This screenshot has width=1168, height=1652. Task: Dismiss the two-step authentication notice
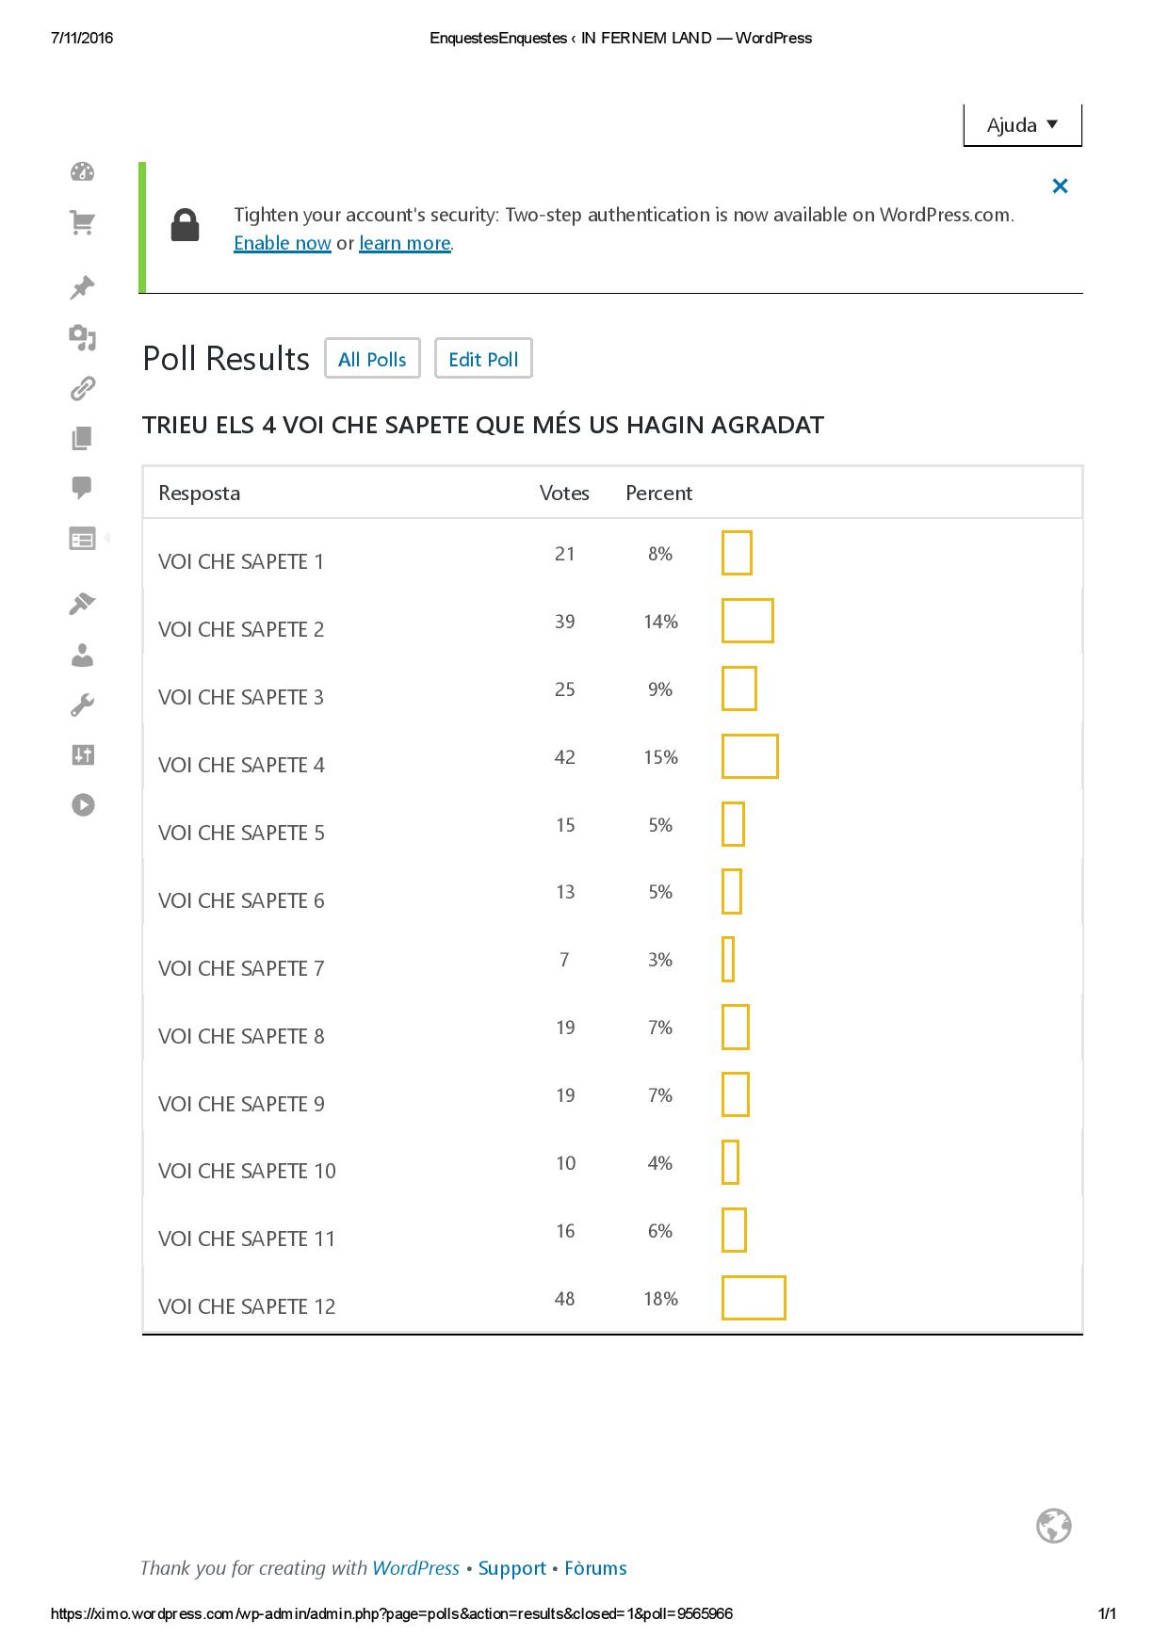(x=1060, y=186)
